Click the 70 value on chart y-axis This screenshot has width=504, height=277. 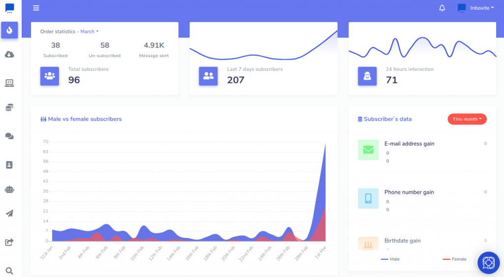click(46, 142)
